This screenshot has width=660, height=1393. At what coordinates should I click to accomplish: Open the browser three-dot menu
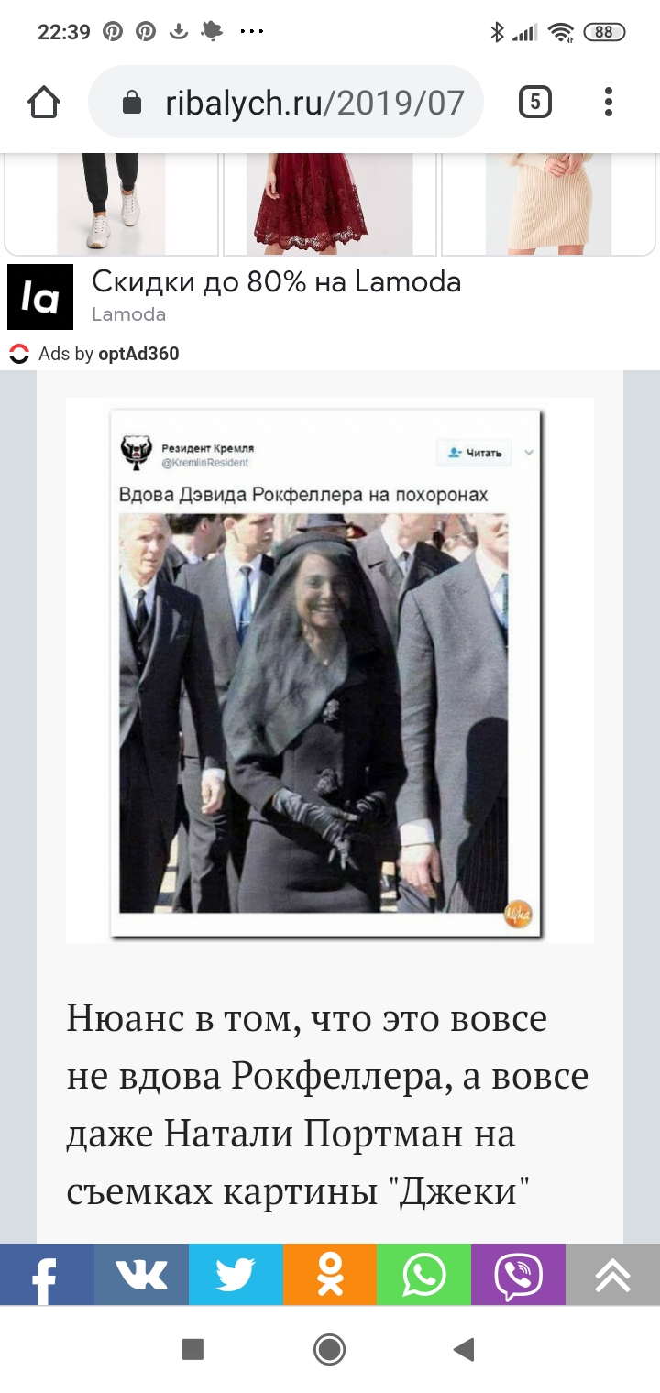[x=608, y=102]
